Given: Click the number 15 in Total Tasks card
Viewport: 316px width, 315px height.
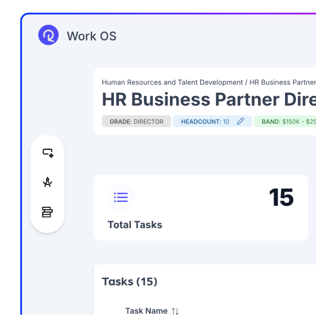Looking at the screenshot, I should pos(281,197).
